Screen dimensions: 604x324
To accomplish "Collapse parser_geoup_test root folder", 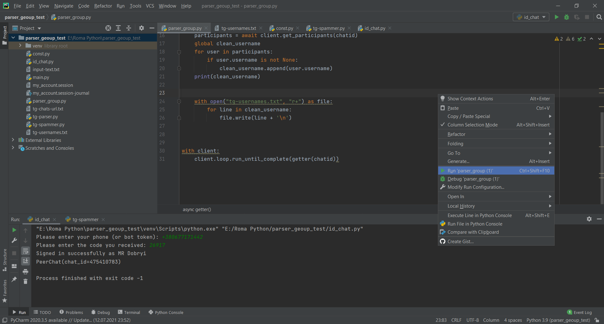I will [13, 38].
